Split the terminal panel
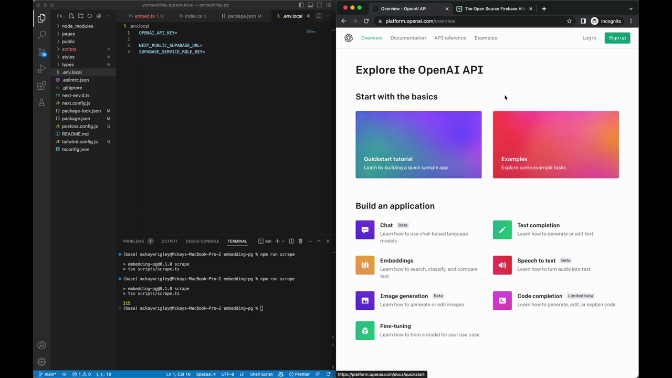 (x=291, y=241)
